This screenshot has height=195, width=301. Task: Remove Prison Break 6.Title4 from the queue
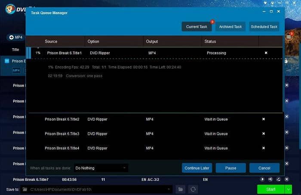pyautogui.click(x=264, y=148)
